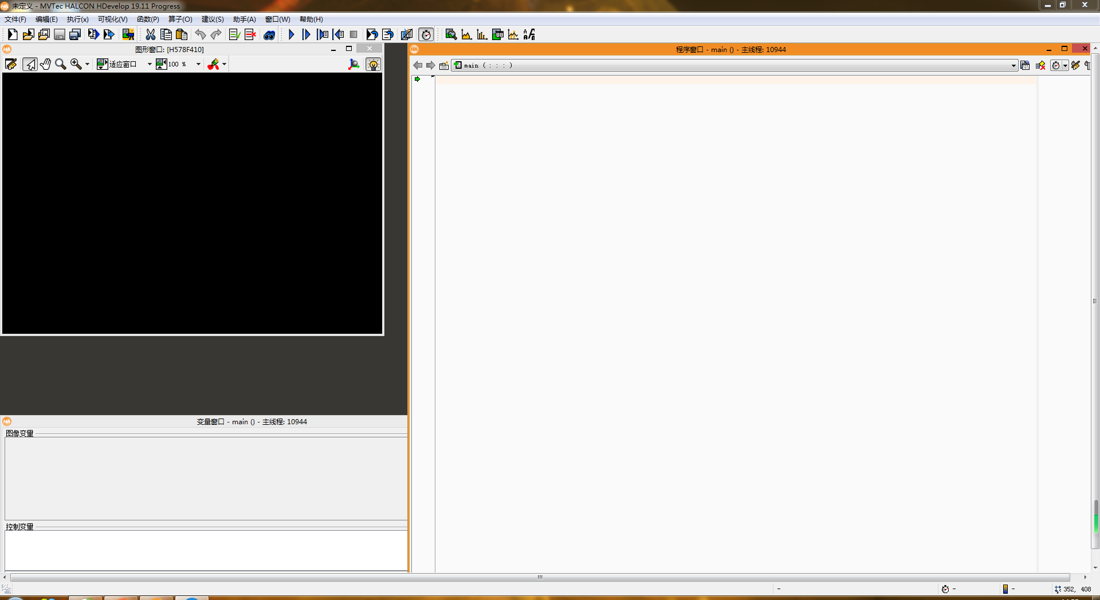Open the 执行(x) menu

pos(77,19)
